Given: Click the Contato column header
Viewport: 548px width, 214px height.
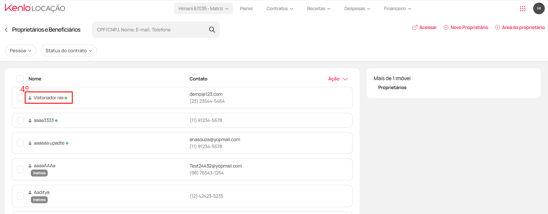Looking at the screenshot, I should tap(198, 79).
